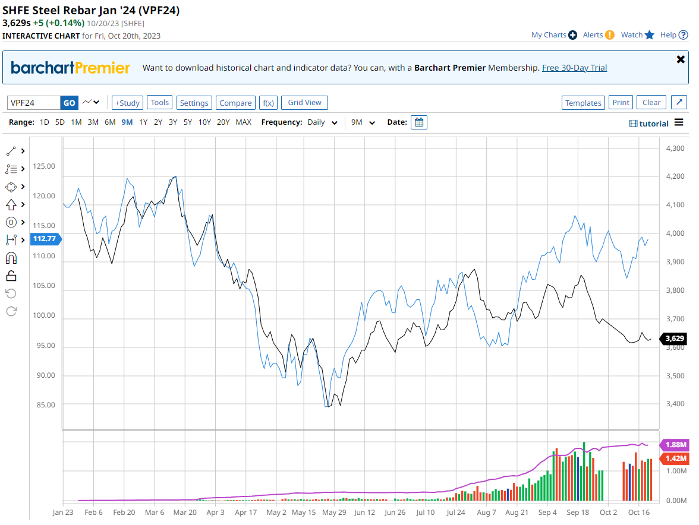Open the chart type dropdown
The image size is (699, 525).
coord(91,103)
